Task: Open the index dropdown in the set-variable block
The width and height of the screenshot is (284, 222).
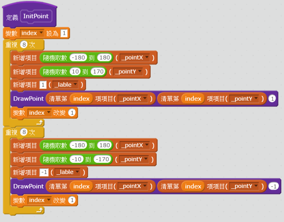Action: 32,33
